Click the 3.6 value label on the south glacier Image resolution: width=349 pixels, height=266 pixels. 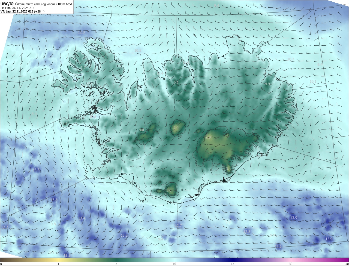[169, 190]
